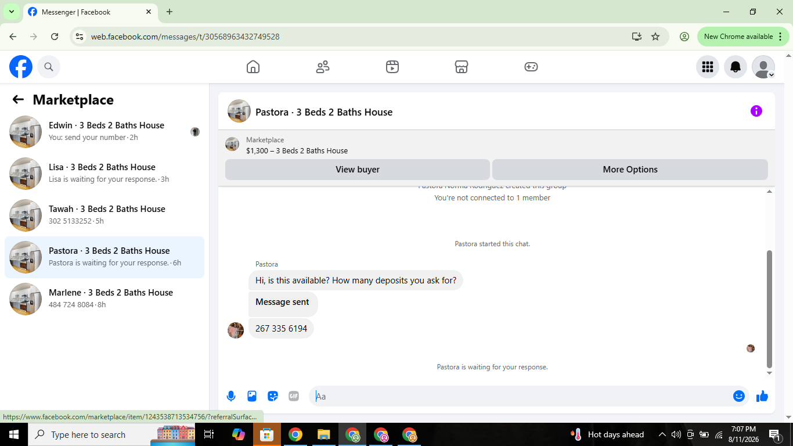Click the chat scrollbar up arrow
793x446 pixels.
coord(770,192)
